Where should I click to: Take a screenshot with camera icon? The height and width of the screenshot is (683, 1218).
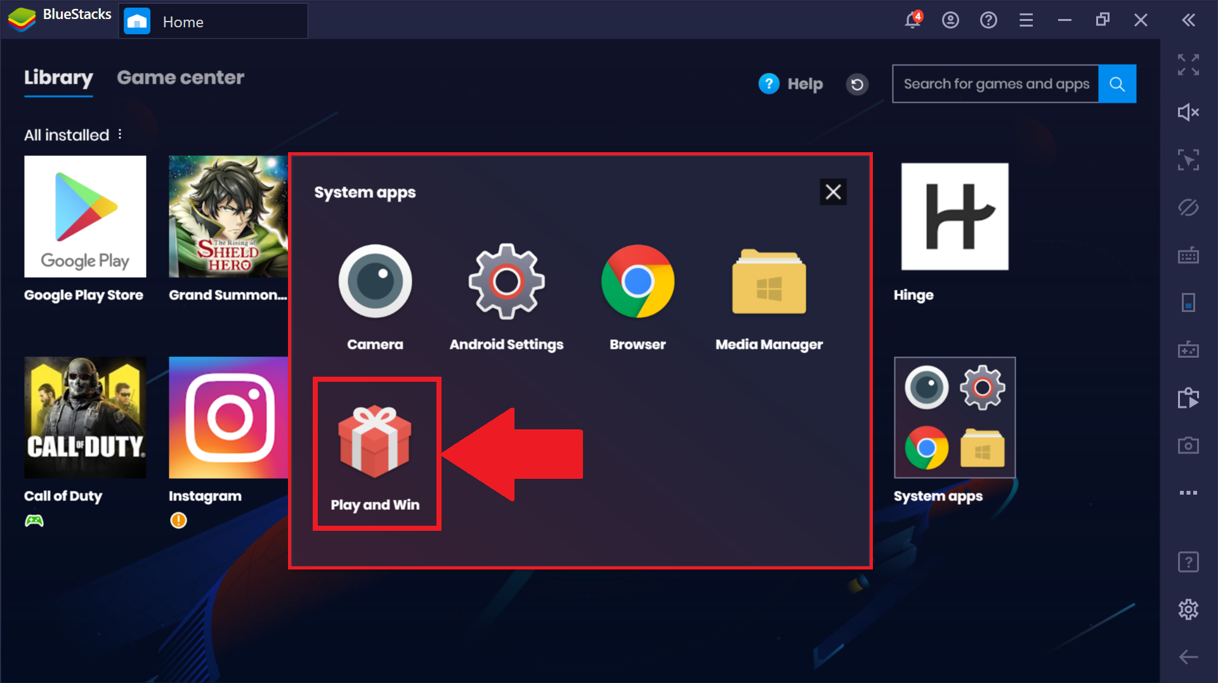(1188, 445)
